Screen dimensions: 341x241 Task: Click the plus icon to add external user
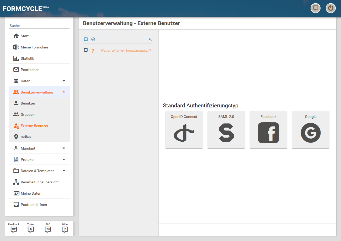[93, 39]
